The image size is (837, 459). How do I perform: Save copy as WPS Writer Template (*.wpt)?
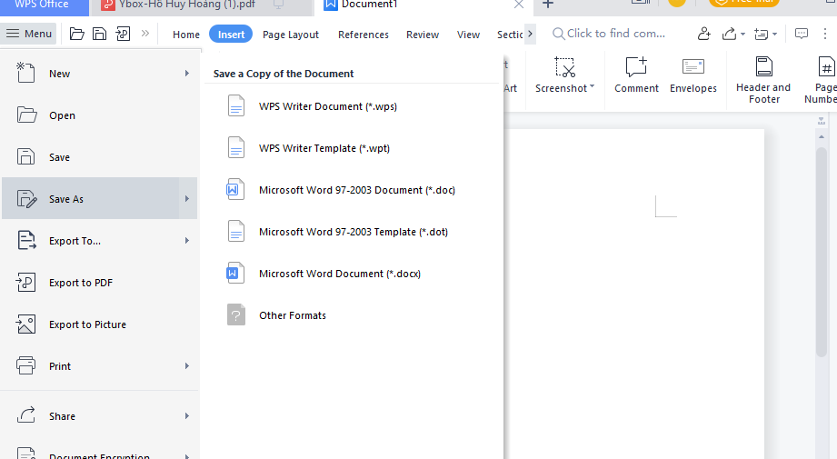coord(353,148)
